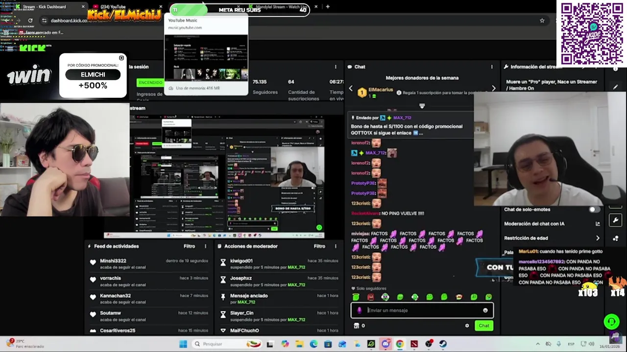Screen dimensions: 627x352
Task: Open File Explorer from the taskbar
Action: pos(299,344)
